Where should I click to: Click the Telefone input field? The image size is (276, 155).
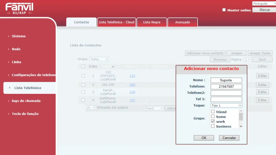[226, 87]
